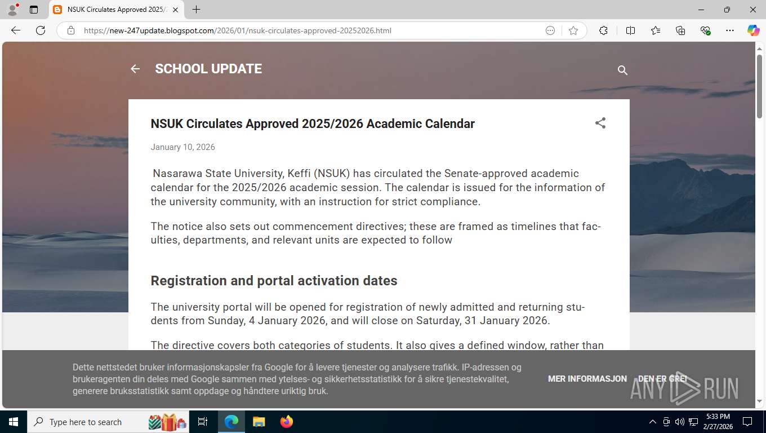Toggle split screen view
Image resolution: width=766 pixels, height=433 pixels.
630,30
